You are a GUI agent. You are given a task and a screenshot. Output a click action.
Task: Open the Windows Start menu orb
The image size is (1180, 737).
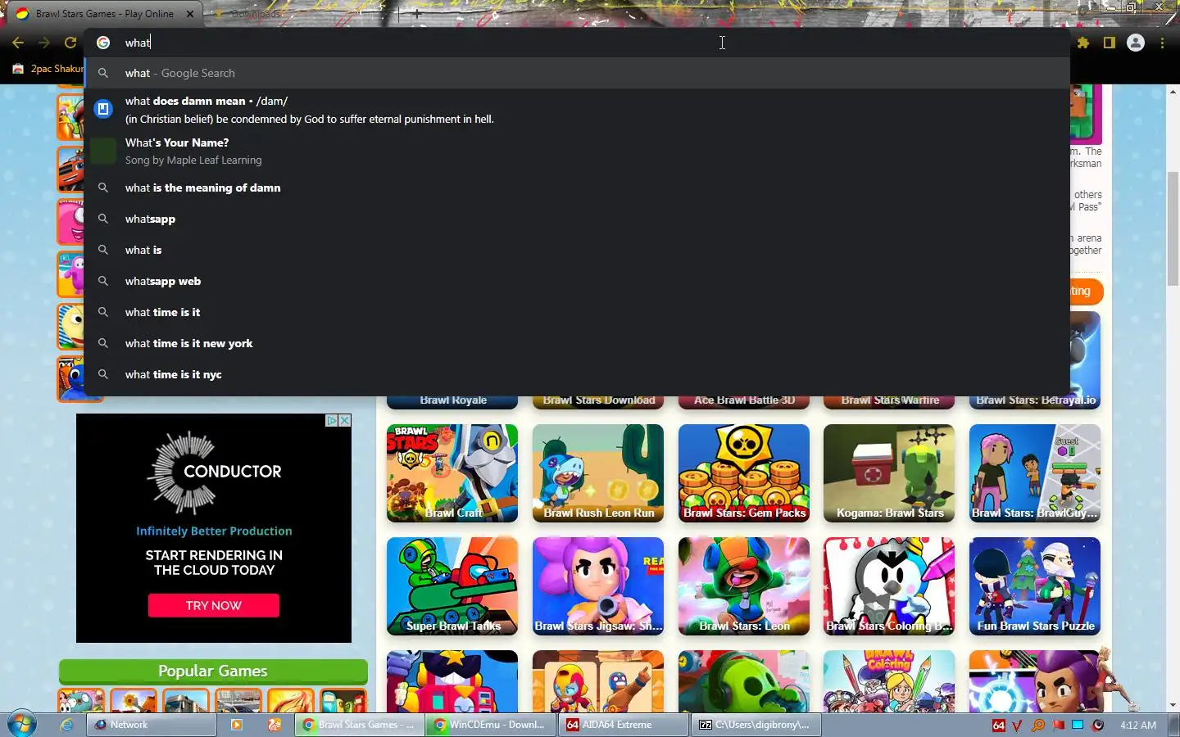22,725
